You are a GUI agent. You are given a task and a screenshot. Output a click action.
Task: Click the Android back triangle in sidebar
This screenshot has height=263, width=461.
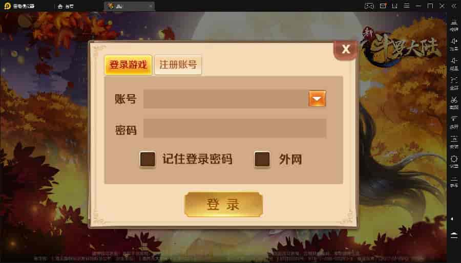click(x=452, y=218)
